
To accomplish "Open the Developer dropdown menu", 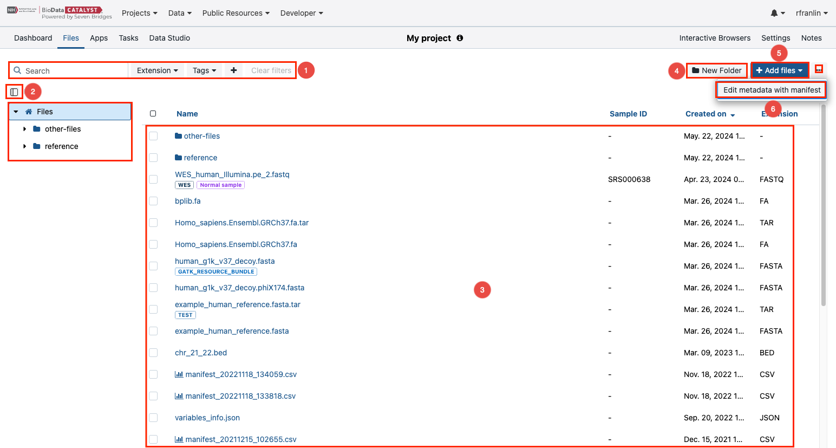I will tap(302, 13).
